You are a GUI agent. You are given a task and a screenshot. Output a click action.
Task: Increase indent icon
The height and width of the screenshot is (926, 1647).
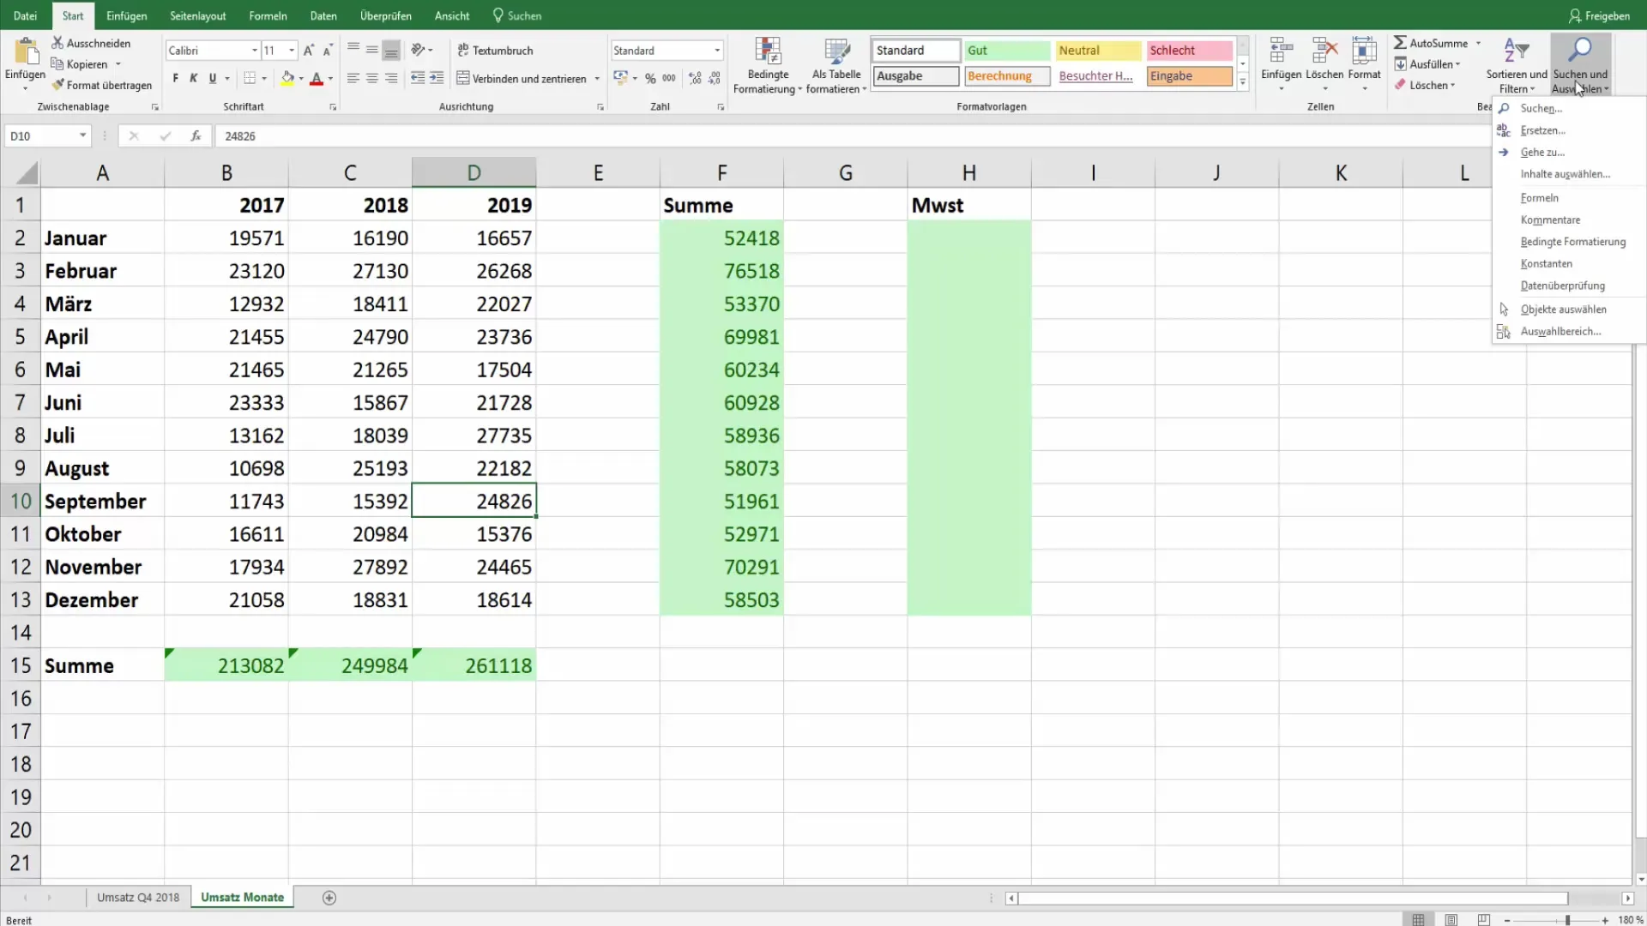(x=437, y=78)
